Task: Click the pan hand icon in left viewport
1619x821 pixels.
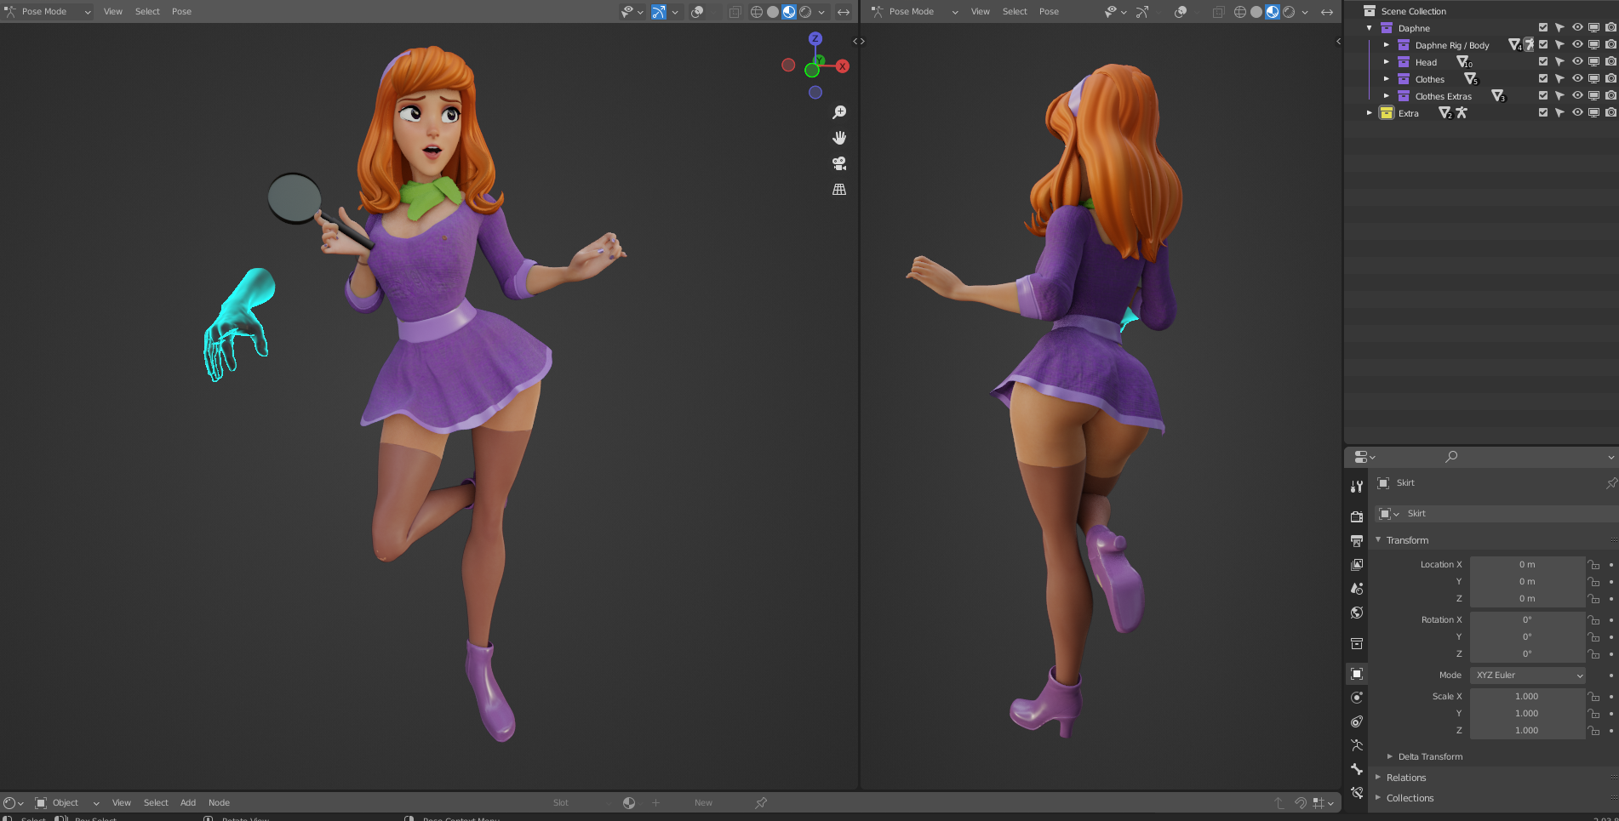Action: pos(839,138)
